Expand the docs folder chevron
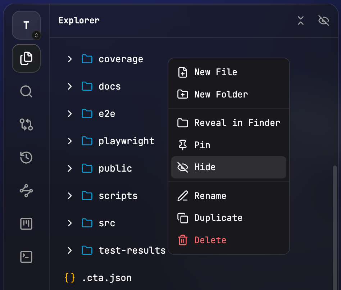Viewport: 341px width, 290px height. [x=69, y=86]
